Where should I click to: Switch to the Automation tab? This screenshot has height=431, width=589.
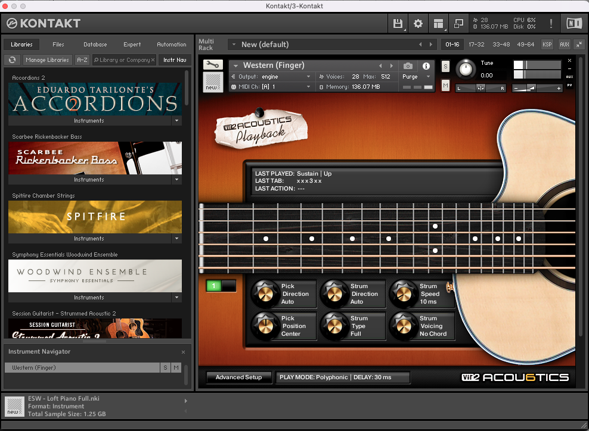172,44
